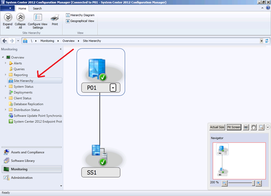Select Database Replication in the tree
This screenshot has width=271, height=196.
point(29,104)
